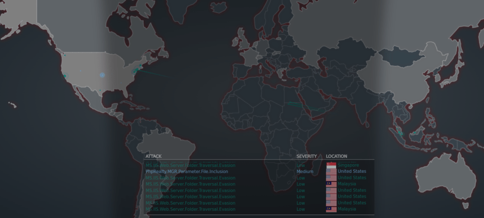Screen dimensions: 484x218
Task: Sort by the ATTACK column header
Action: (x=154, y=156)
